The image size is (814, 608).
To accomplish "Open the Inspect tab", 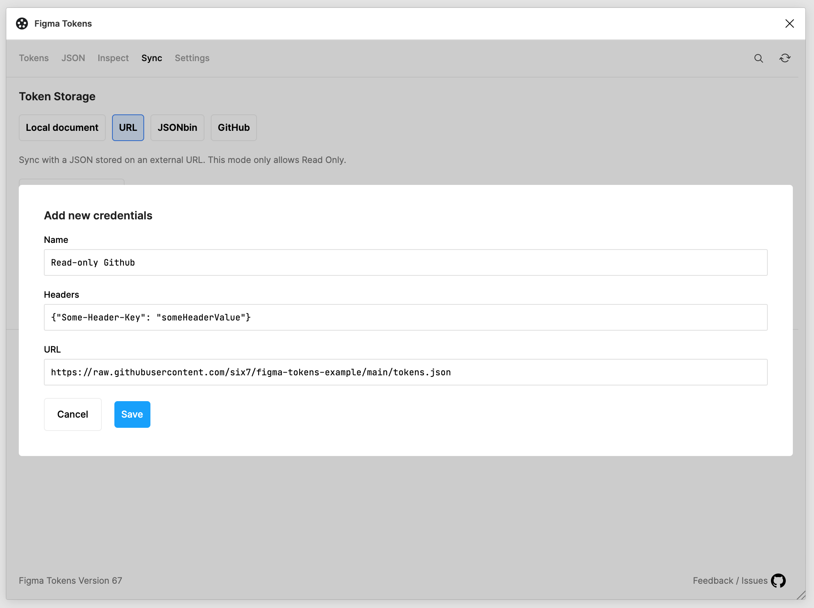I will [113, 58].
